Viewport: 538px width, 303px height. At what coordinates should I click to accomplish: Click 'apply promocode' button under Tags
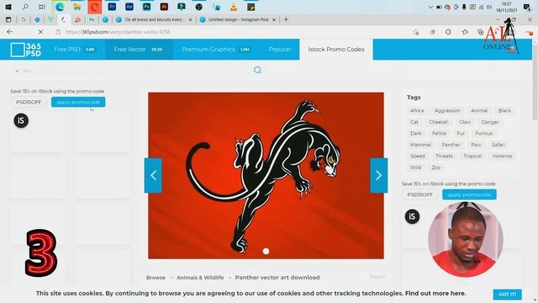click(469, 194)
